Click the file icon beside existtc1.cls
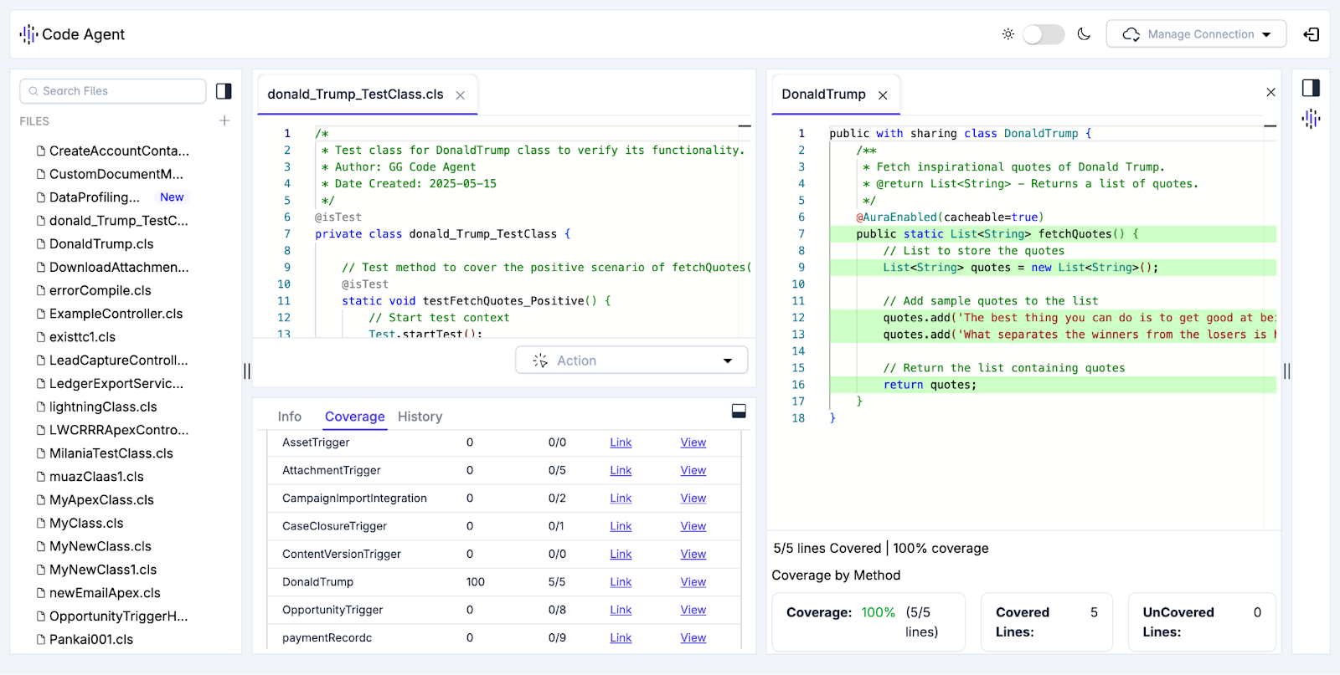The image size is (1340, 675). [x=41, y=337]
